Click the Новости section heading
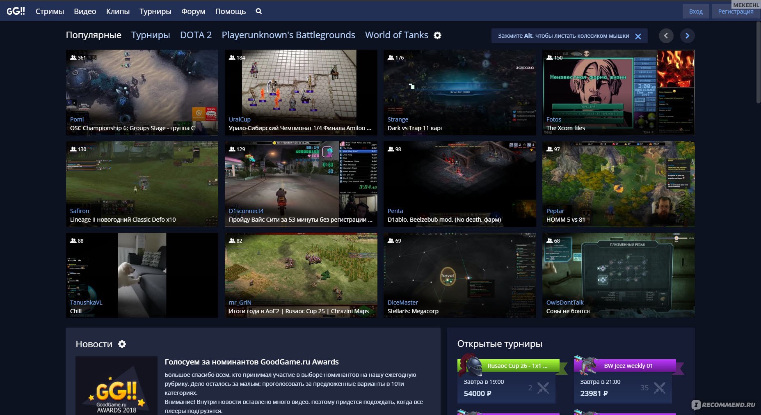This screenshot has width=761, height=415. coord(94,344)
